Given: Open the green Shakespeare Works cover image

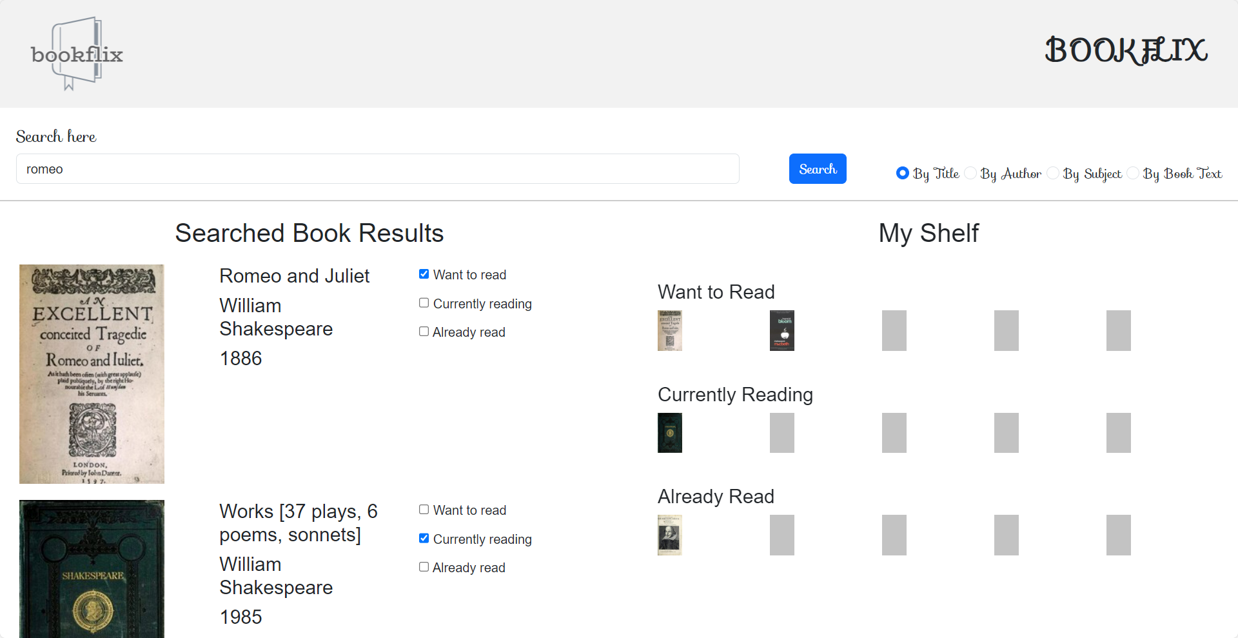Looking at the screenshot, I should (92, 568).
